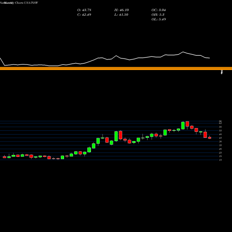Click the 13 price axis label
Screen dimensions: 232x232
coord(220,160)
